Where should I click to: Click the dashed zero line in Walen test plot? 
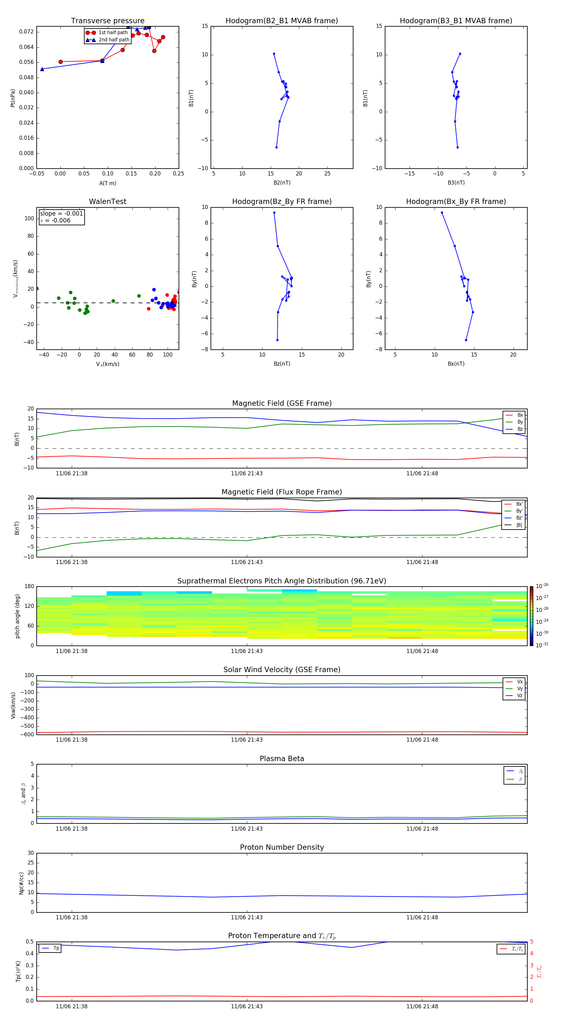point(107,303)
